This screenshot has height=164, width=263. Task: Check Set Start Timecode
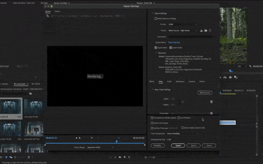[x=152, y=128]
